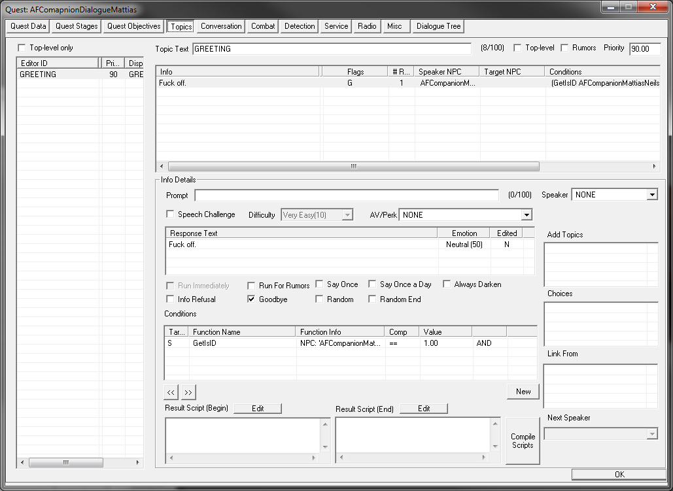
Task: Click the Neutral (50) emotion cell
Action: pyautogui.click(x=464, y=245)
